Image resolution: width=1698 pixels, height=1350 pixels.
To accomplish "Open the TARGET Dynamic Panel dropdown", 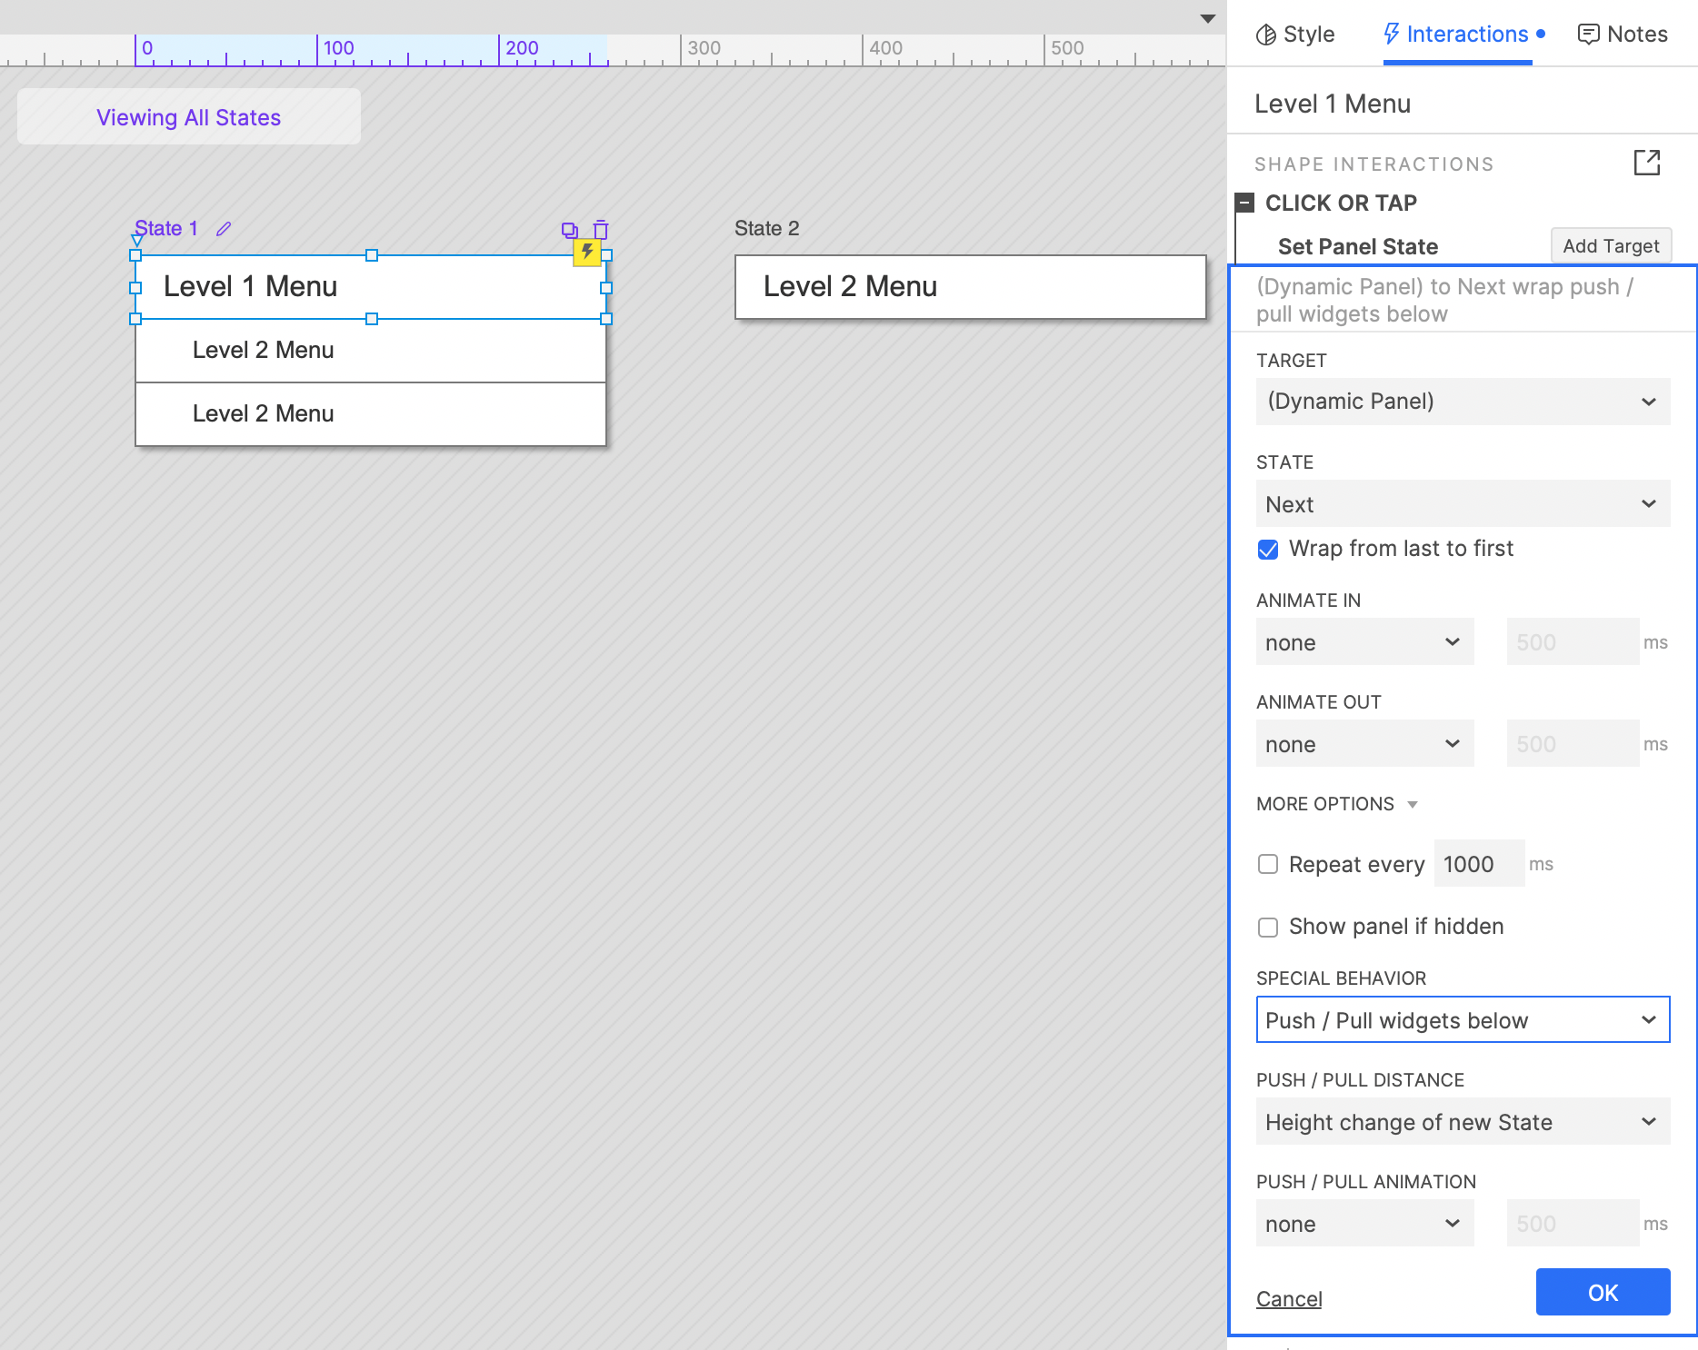I will 1463,402.
